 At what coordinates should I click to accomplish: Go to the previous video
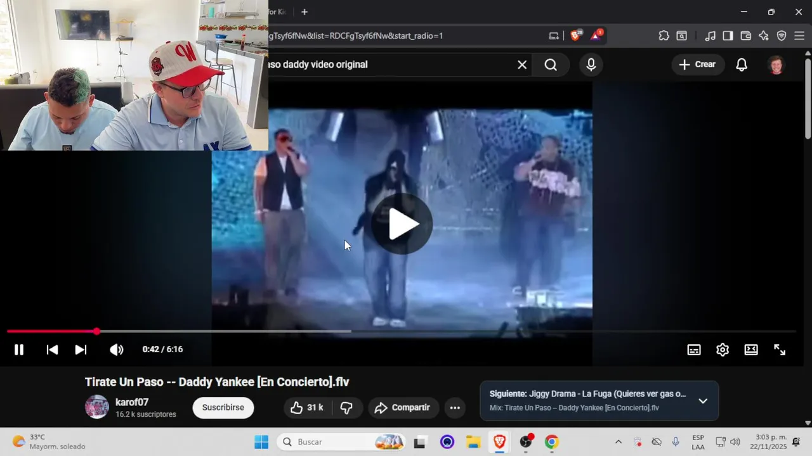pos(52,350)
